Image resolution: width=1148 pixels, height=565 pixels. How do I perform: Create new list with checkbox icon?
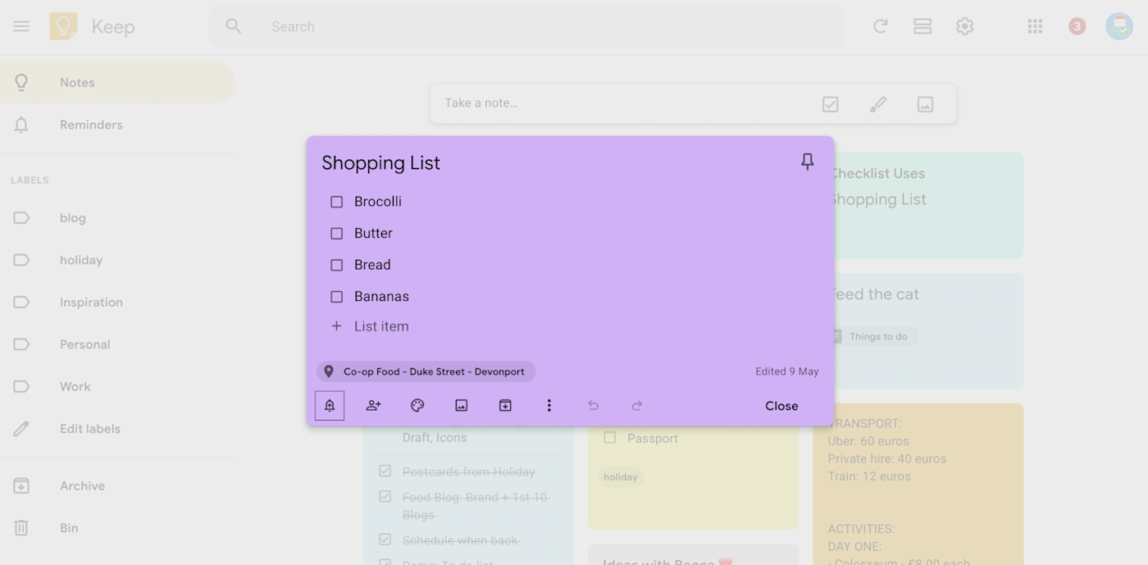click(x=831, y=104)
